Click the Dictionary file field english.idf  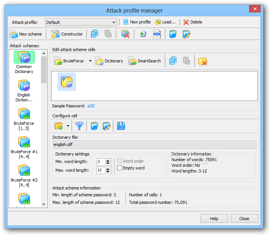154,144
